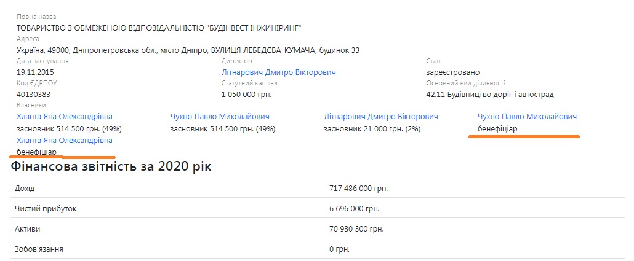The height and width of the screenshot is (261, 634).
Task: Click income value 717 486 000 грн.
Action: [x=358, y=188]
